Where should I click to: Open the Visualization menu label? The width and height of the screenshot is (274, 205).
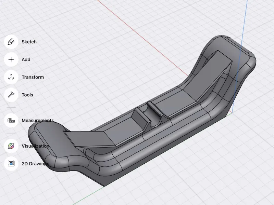click(x=36, y=146)
